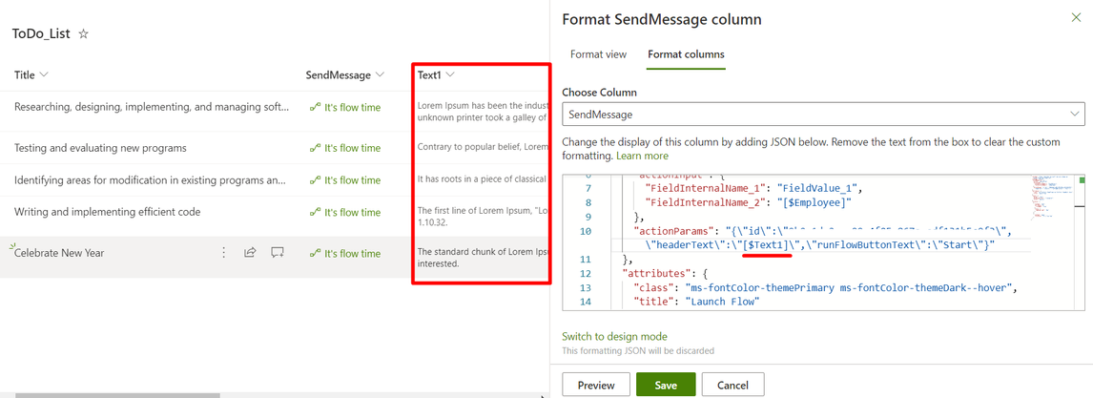Cancel the formatting changes
The width and height of the screenshot is (1093, 398).
pyautogui.click(x=732, y=385)
